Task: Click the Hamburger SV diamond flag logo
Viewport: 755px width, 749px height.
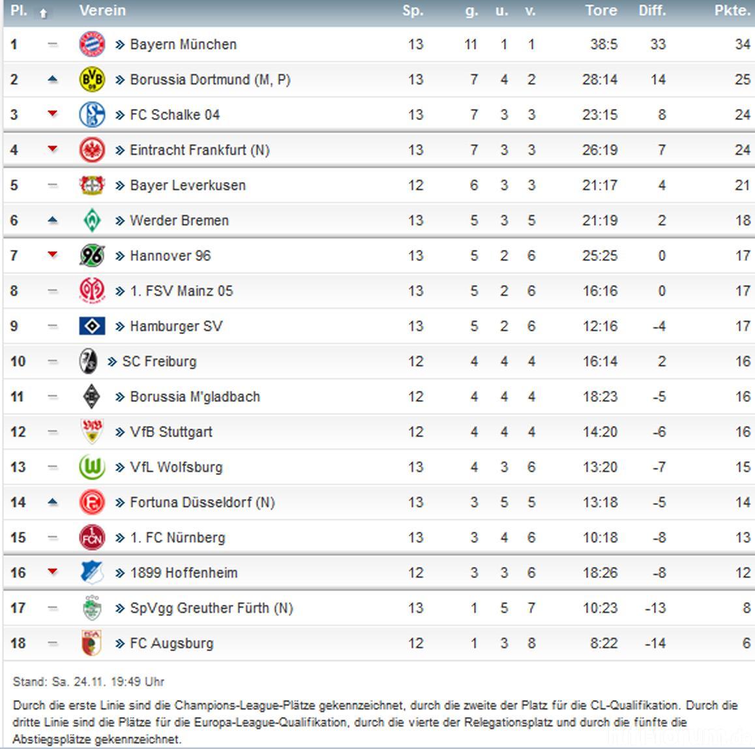Action: point(92,326)
